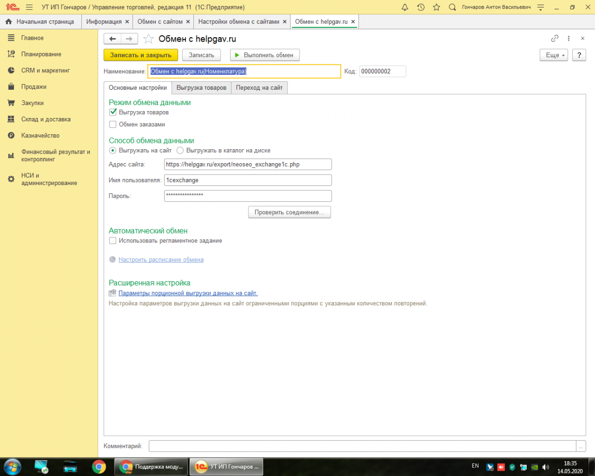Open comment editor ellipsis button
This screenshot has height=476, width=595.
pos(581,446)
